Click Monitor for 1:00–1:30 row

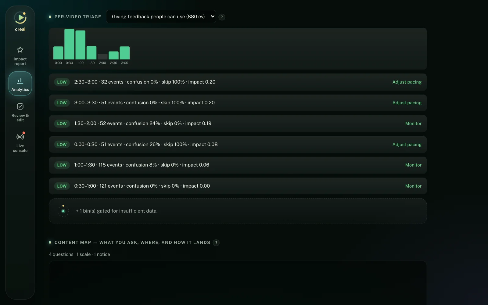pyautogui.click(x=413, y=165)
